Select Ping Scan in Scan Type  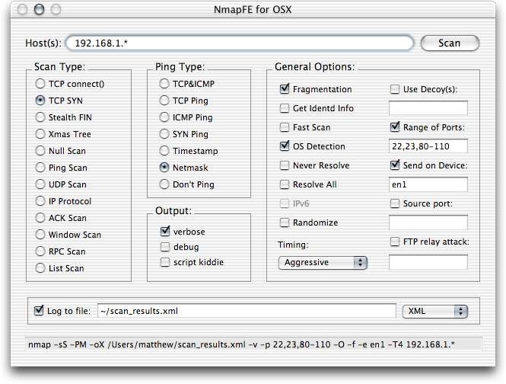coord(40,168)
